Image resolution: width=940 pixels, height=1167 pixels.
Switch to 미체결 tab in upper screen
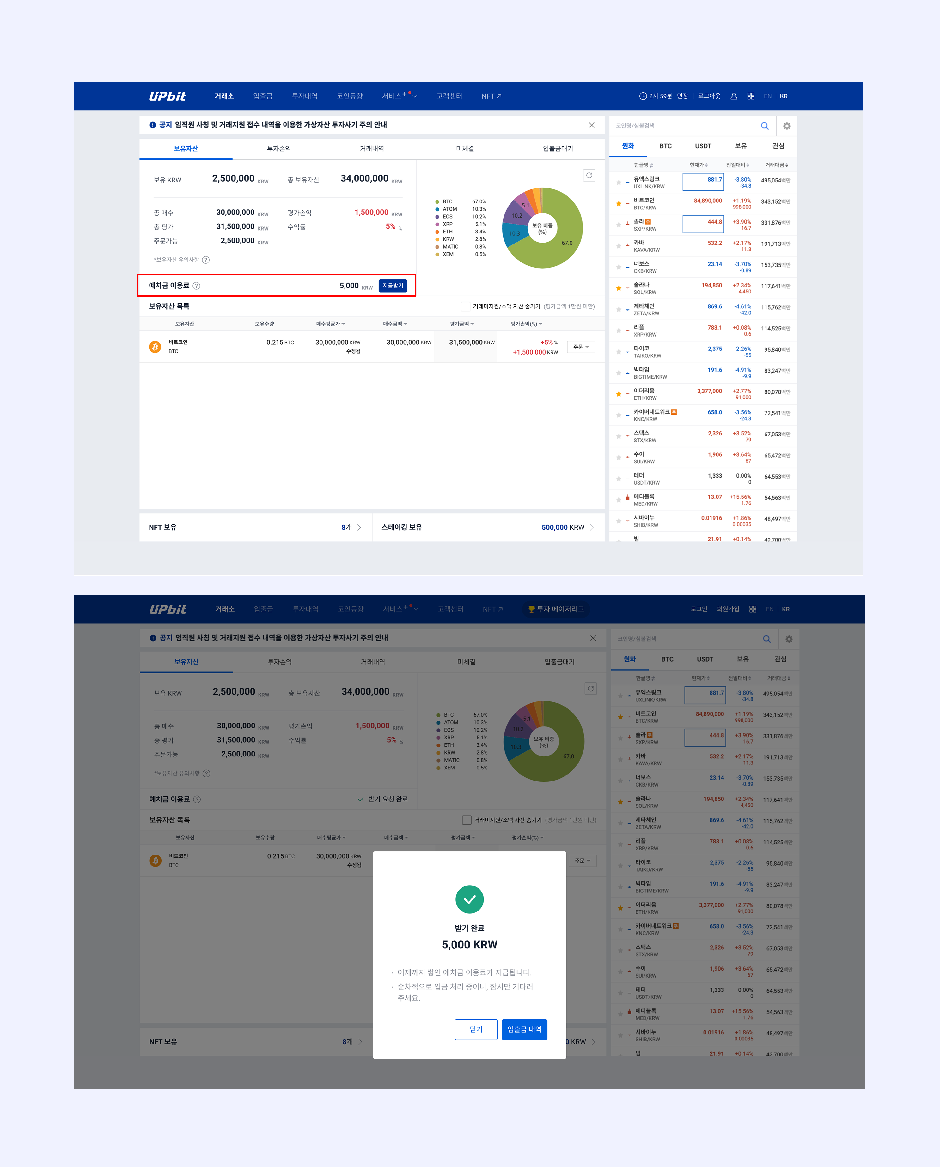465,148
